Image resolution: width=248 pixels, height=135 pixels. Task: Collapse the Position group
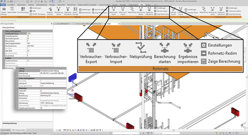pyautogui.click(x=4, y=58)
